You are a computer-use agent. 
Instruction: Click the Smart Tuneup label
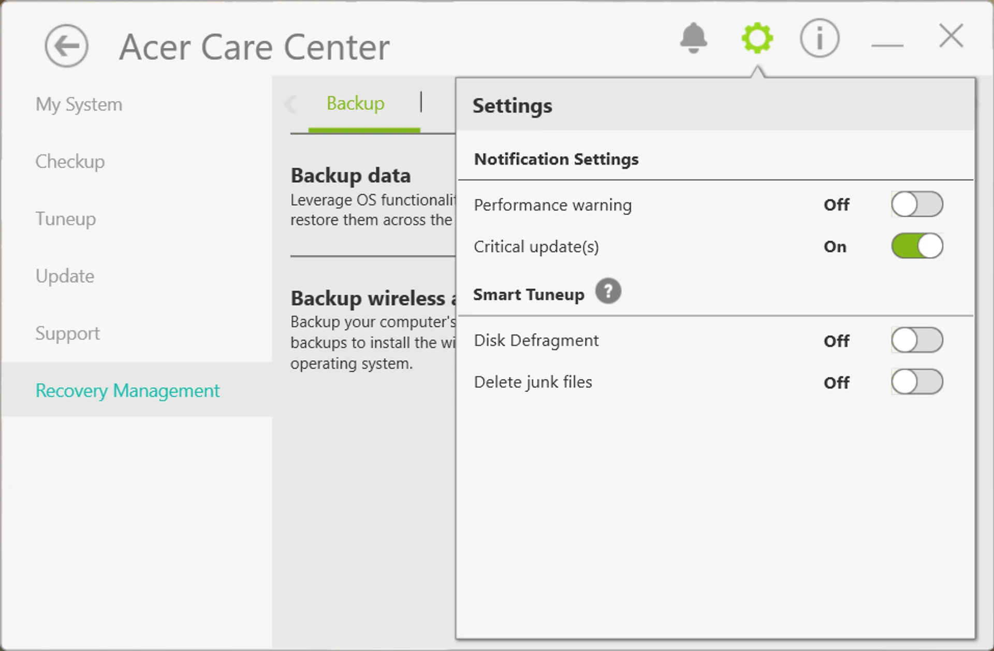[529, 295]
